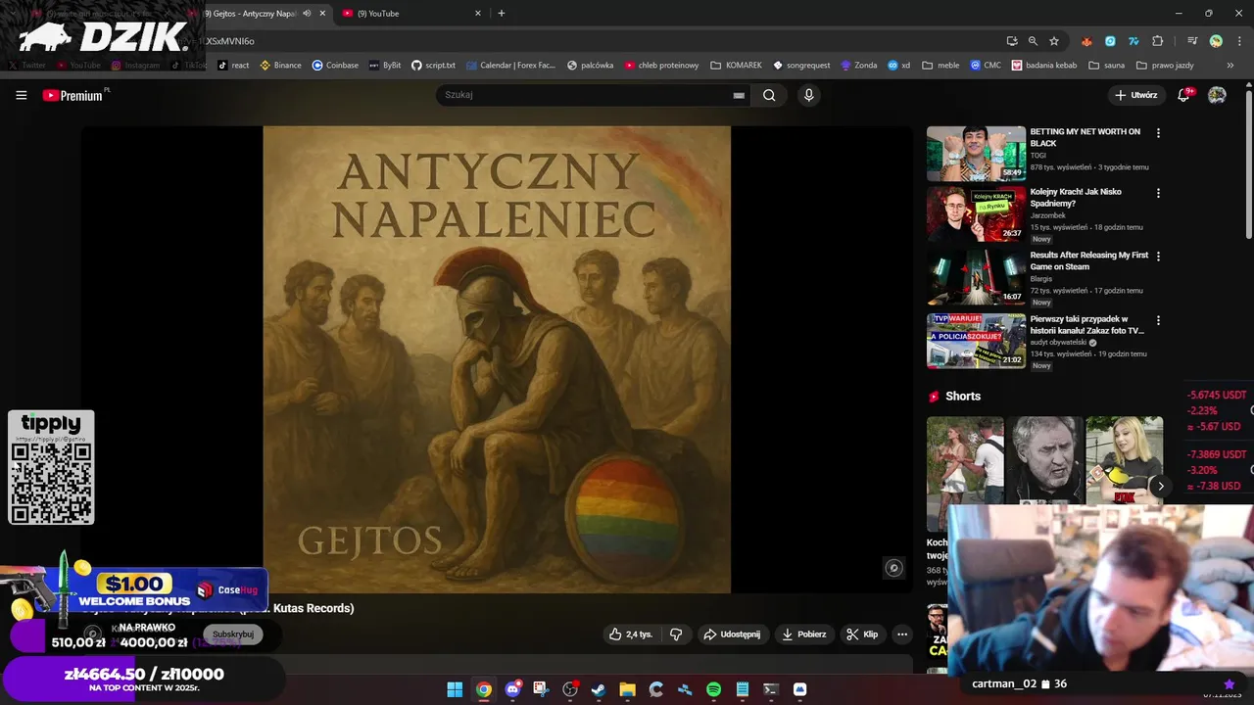Click audyt obywatelski channel name

point(1058,342)
